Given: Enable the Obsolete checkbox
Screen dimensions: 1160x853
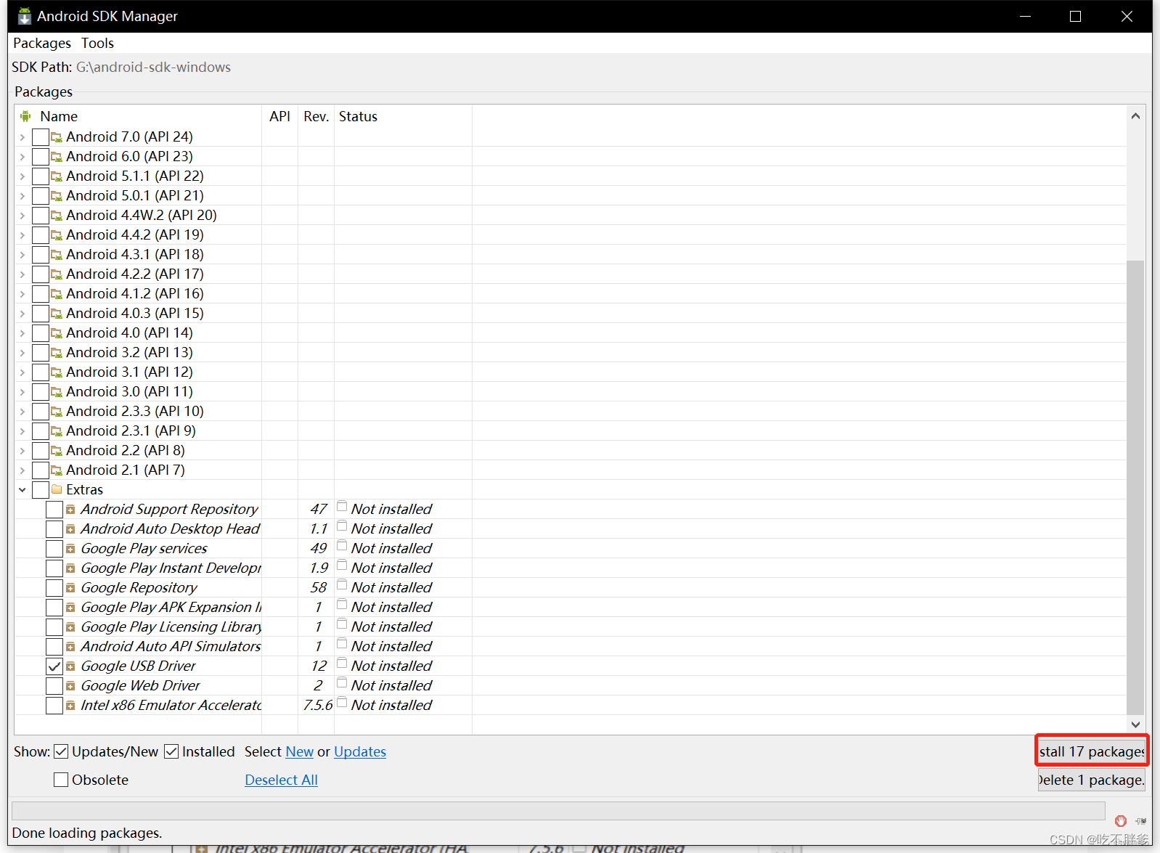Looking at the screenshot, I should click(61, 780).
